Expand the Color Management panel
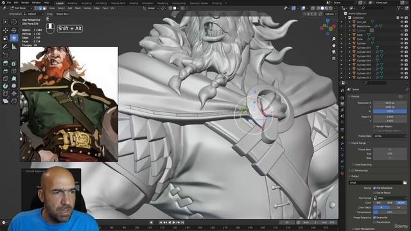This screenshot has height=231, width=411. (x=363, y=228)
